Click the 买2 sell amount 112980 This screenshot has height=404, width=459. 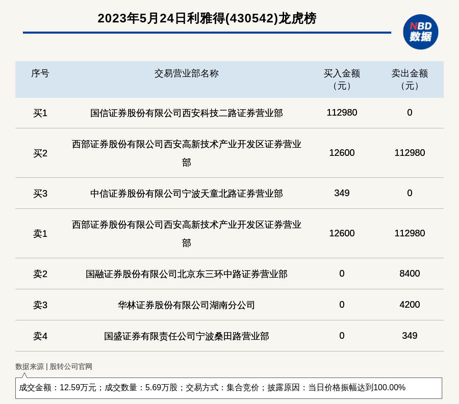(x=410, y=153)
